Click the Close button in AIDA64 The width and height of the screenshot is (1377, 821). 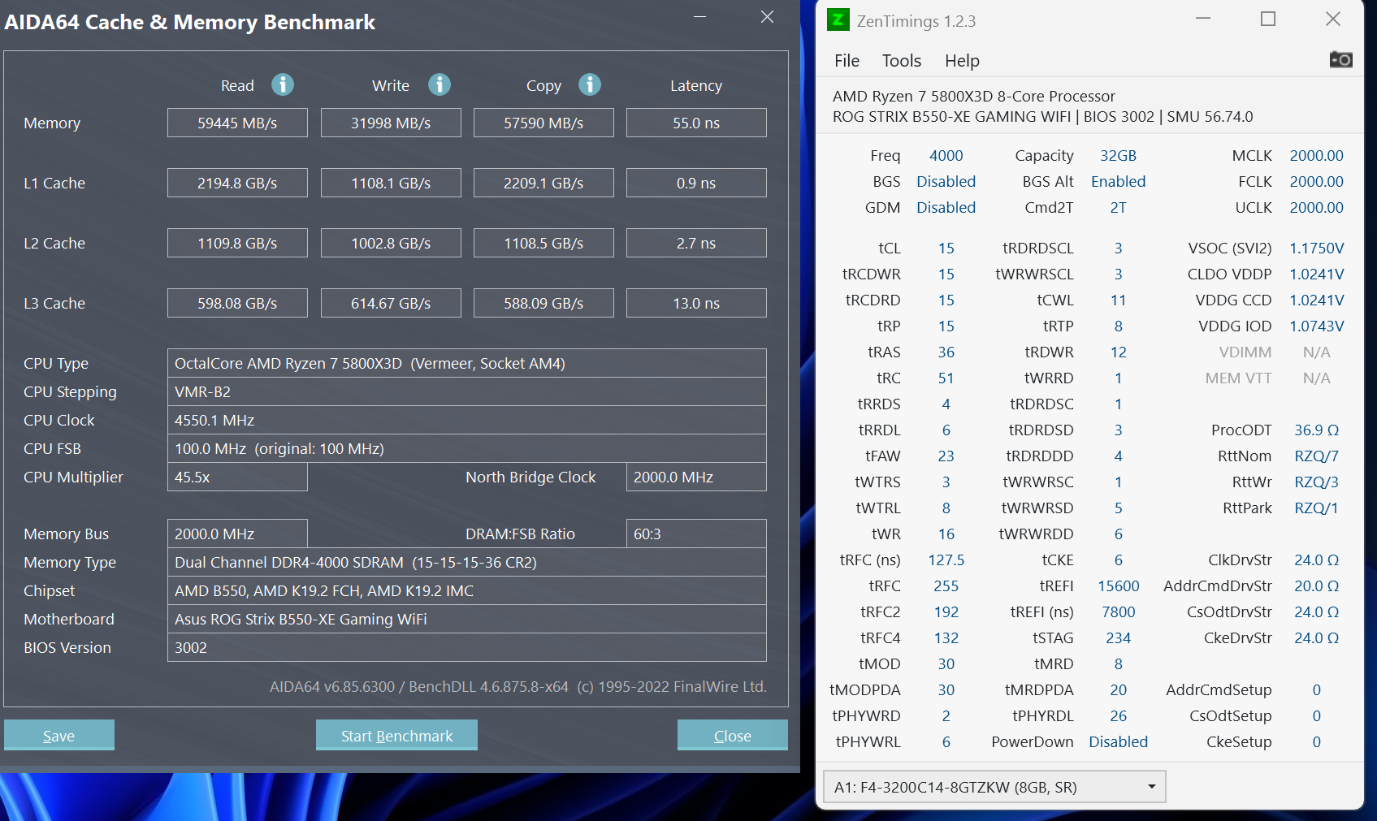point(732,735)
